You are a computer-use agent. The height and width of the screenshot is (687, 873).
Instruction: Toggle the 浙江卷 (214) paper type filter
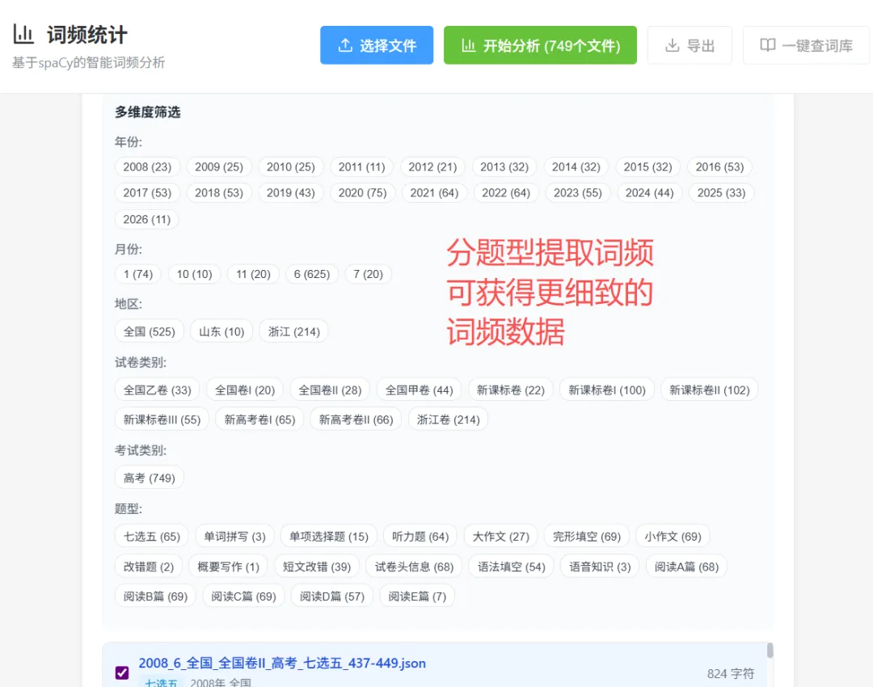448,419
